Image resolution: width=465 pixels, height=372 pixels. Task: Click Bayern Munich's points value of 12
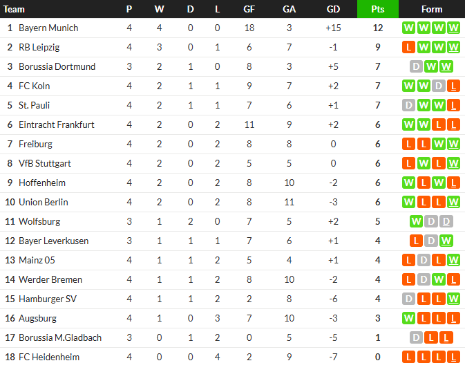click(x=378, y=28)
